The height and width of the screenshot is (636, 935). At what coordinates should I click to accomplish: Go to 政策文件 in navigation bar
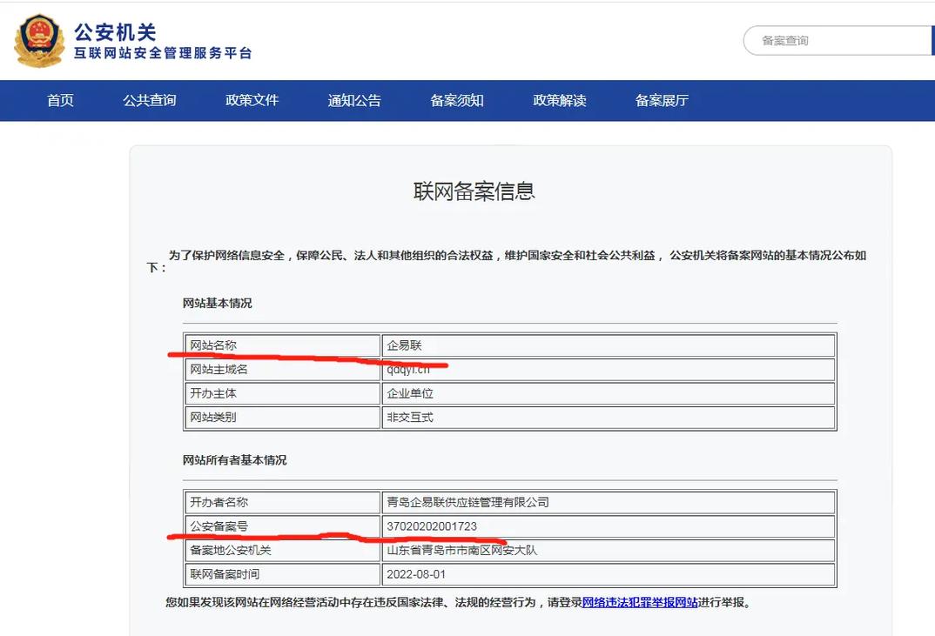coord(252,100)
